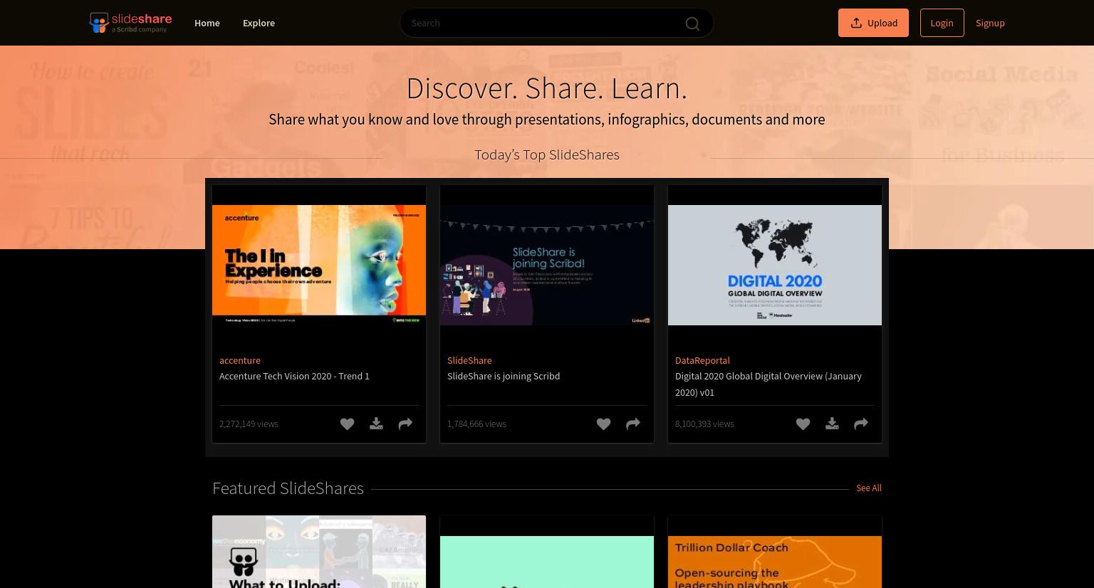Click the Upload button
Screen dimensions: 1094x588
coord(873,23)
